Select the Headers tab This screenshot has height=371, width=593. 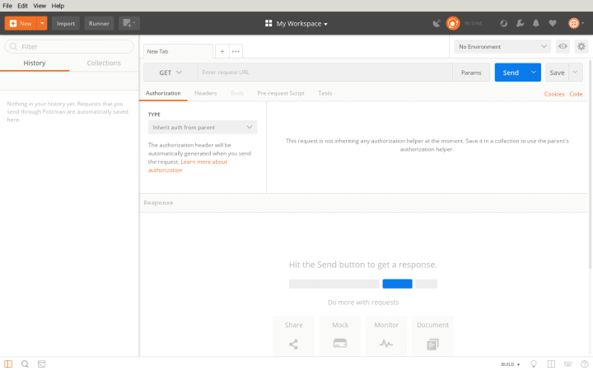205,93
